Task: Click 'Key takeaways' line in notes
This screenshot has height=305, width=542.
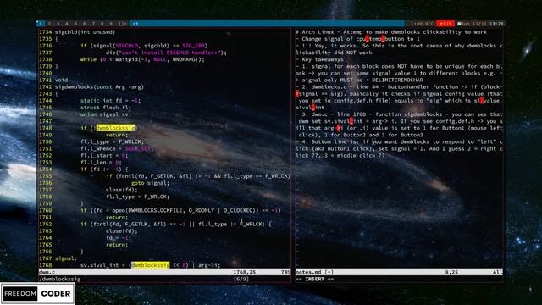Action: (x=324, y=59)
